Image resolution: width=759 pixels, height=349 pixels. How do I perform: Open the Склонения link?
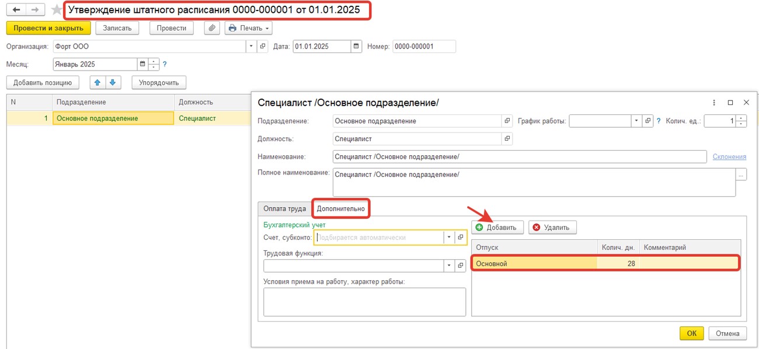click(729, 157)
